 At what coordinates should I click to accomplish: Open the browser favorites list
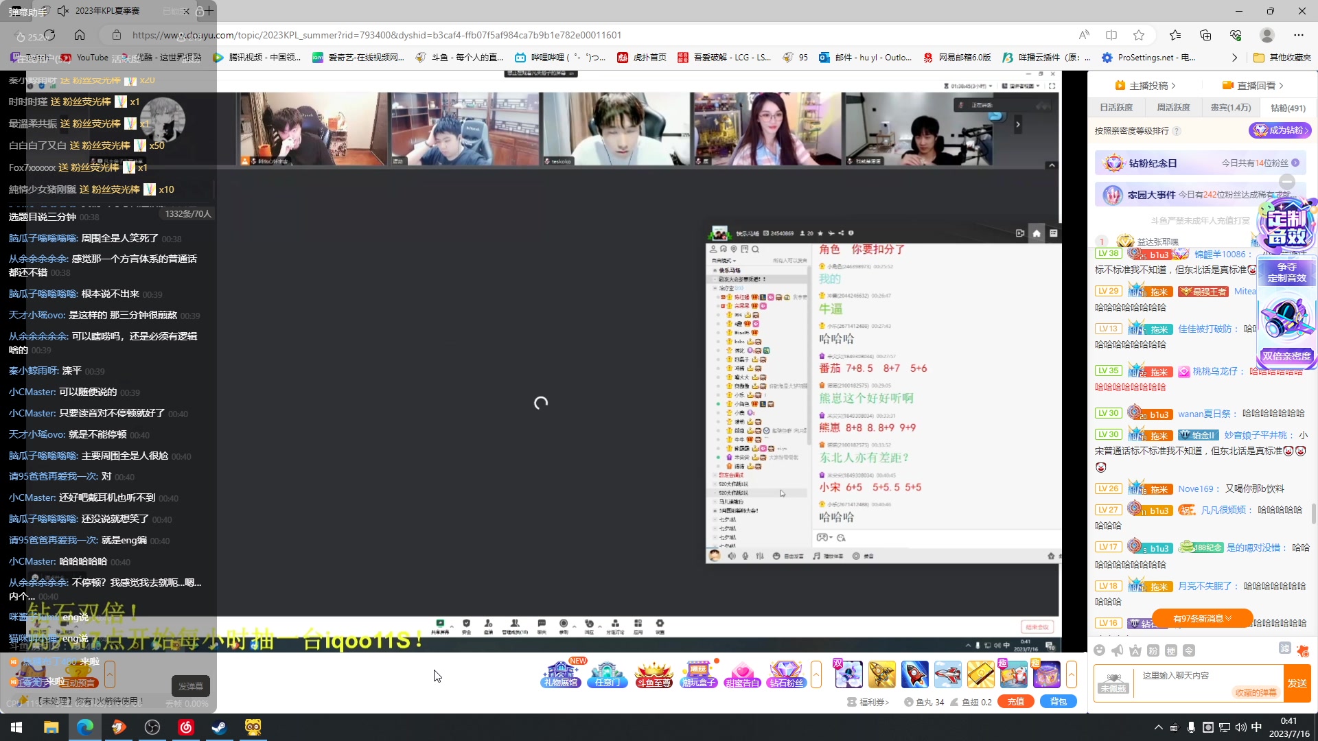click(1175, 35)
